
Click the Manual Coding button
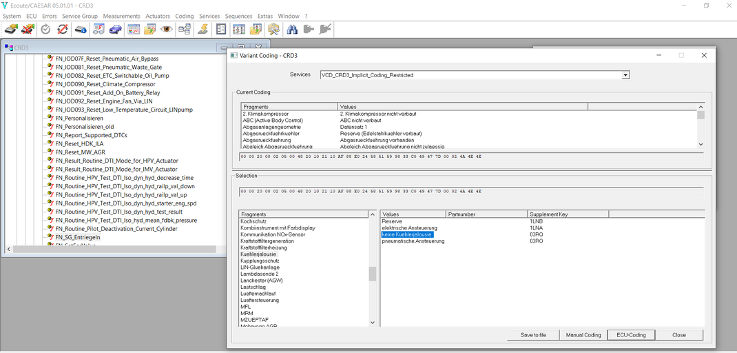pyautogui.click(x=583, y=335)
